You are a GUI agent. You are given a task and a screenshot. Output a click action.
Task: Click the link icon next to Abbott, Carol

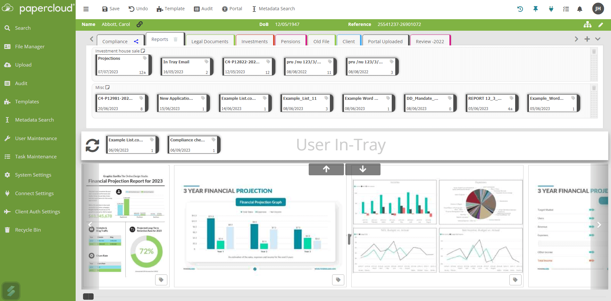140,24
